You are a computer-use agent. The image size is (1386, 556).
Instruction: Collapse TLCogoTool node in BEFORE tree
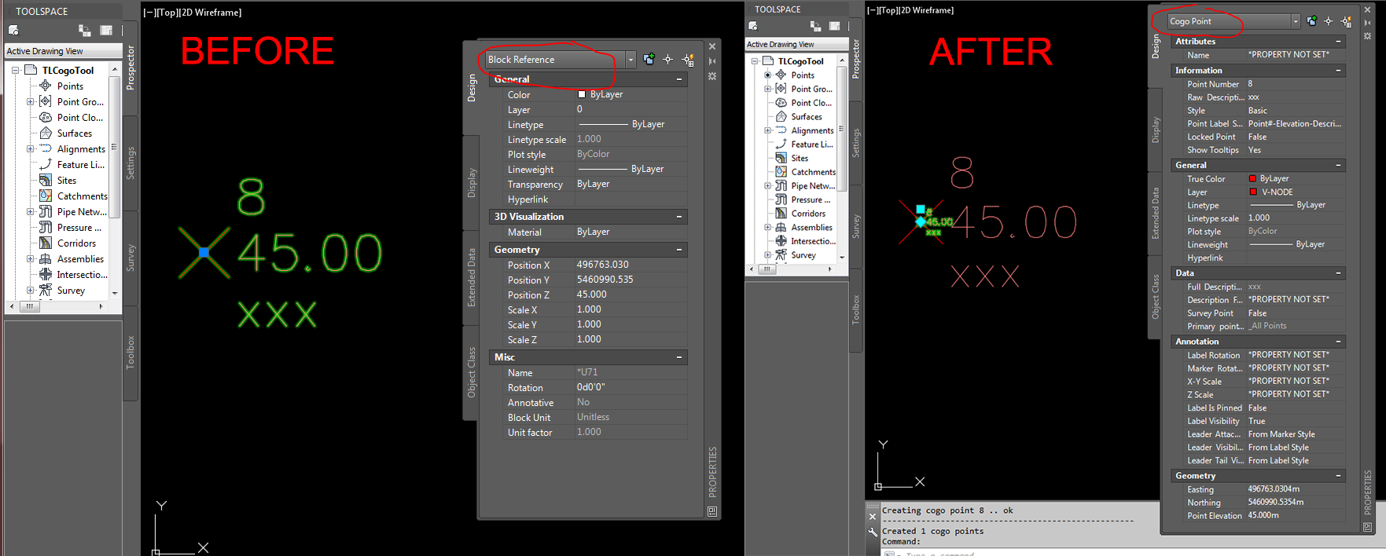pos(15,70)
